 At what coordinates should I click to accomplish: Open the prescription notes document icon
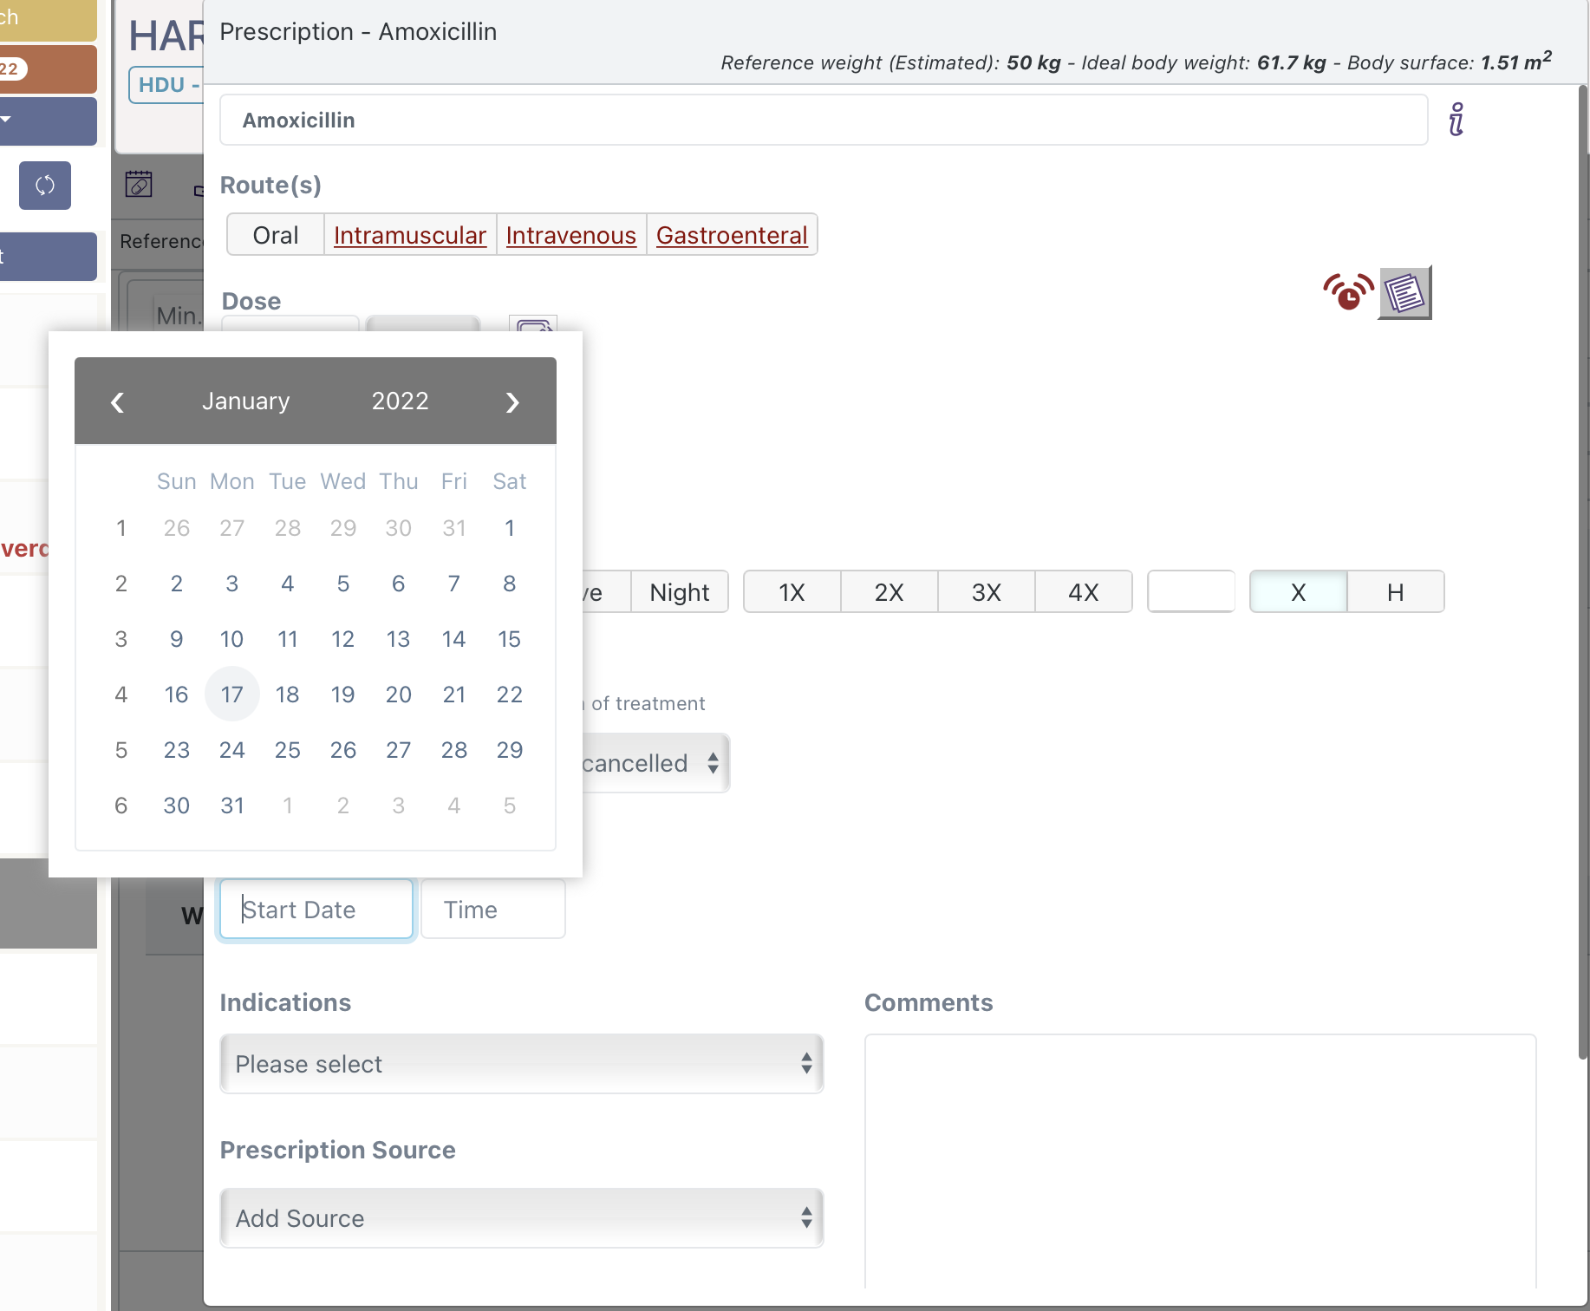[x=1404, y=292]
